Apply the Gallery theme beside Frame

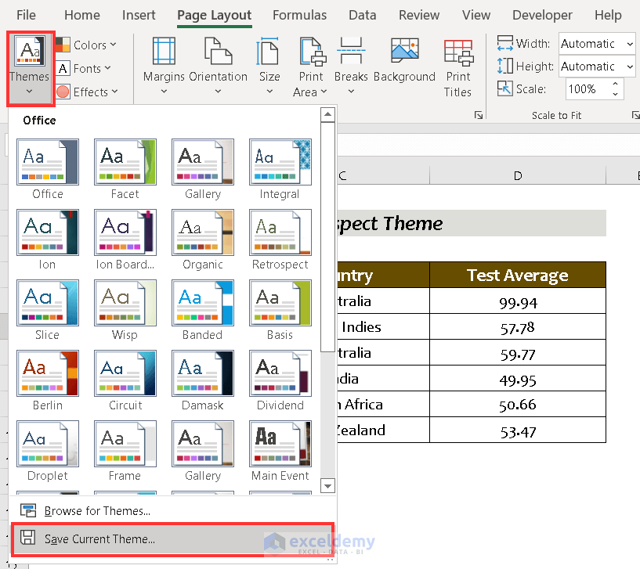pos(202,451)
